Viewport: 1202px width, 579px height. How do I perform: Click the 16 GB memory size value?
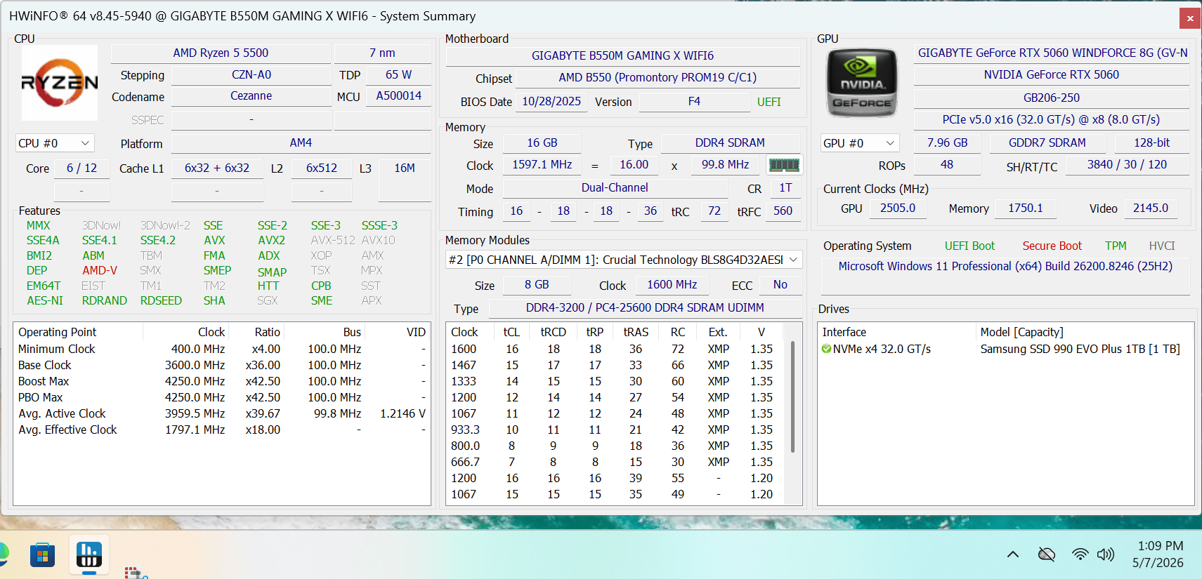[x=542, y=142]
